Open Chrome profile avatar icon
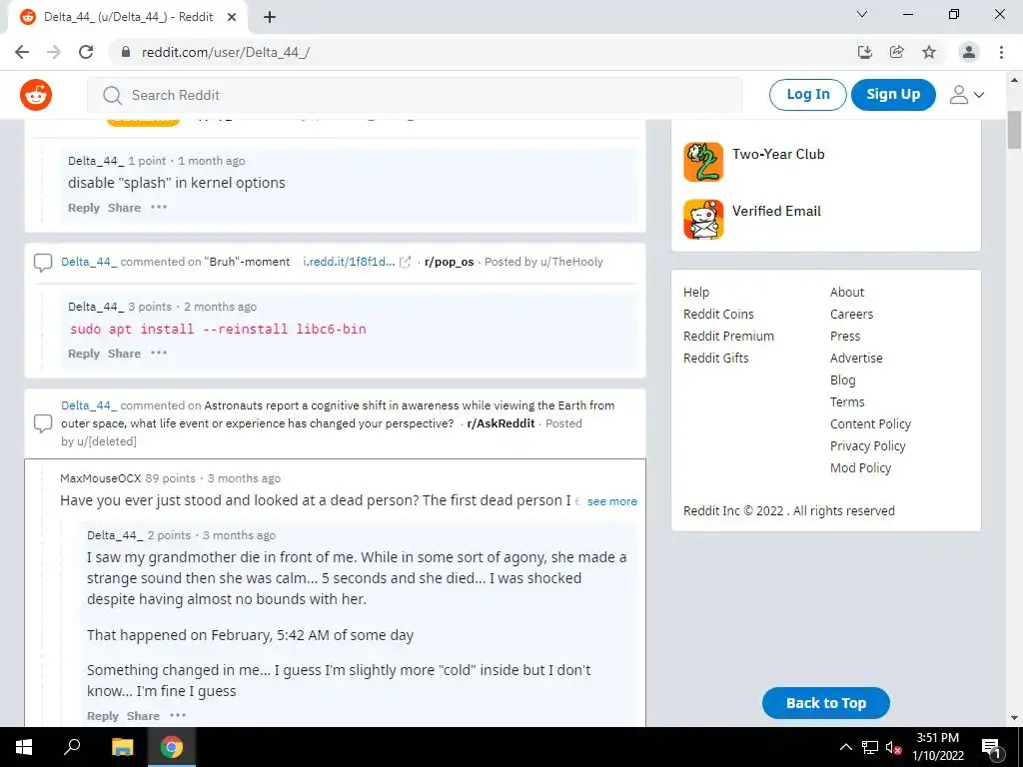Image resolution: width=1023 pixels, height=767 pixels. (x=969, y=52)
